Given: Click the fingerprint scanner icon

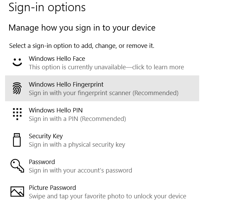Looking at the screenshot, I should pos(17,88).
